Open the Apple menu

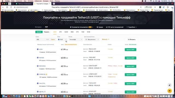click(x=2, y=1)
